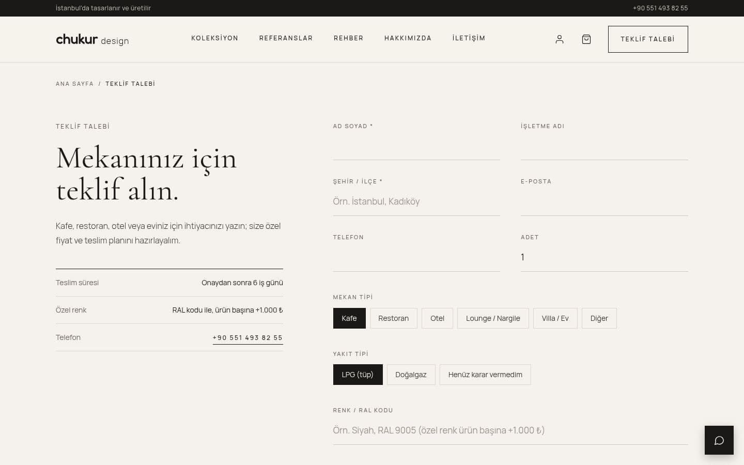Focus the Renk / RAL Kodu field
Screen dimensions: 744x465
(x=510, y=430)
